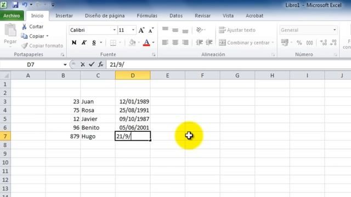Align text left
The width and height of the screenshot is (351, 197).
click(x=165, y=43)
